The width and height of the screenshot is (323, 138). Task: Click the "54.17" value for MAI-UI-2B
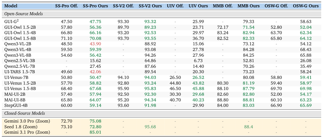(305, 94)
